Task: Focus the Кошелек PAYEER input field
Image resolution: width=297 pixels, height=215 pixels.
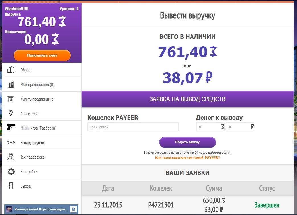Action: tap(133, 127)
